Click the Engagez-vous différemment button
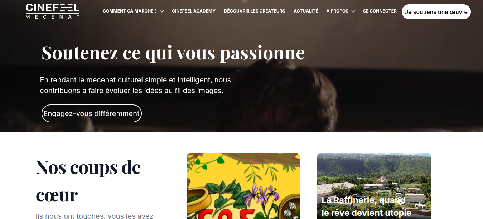Viewport: 483px width, 219px height. (92, 113)
